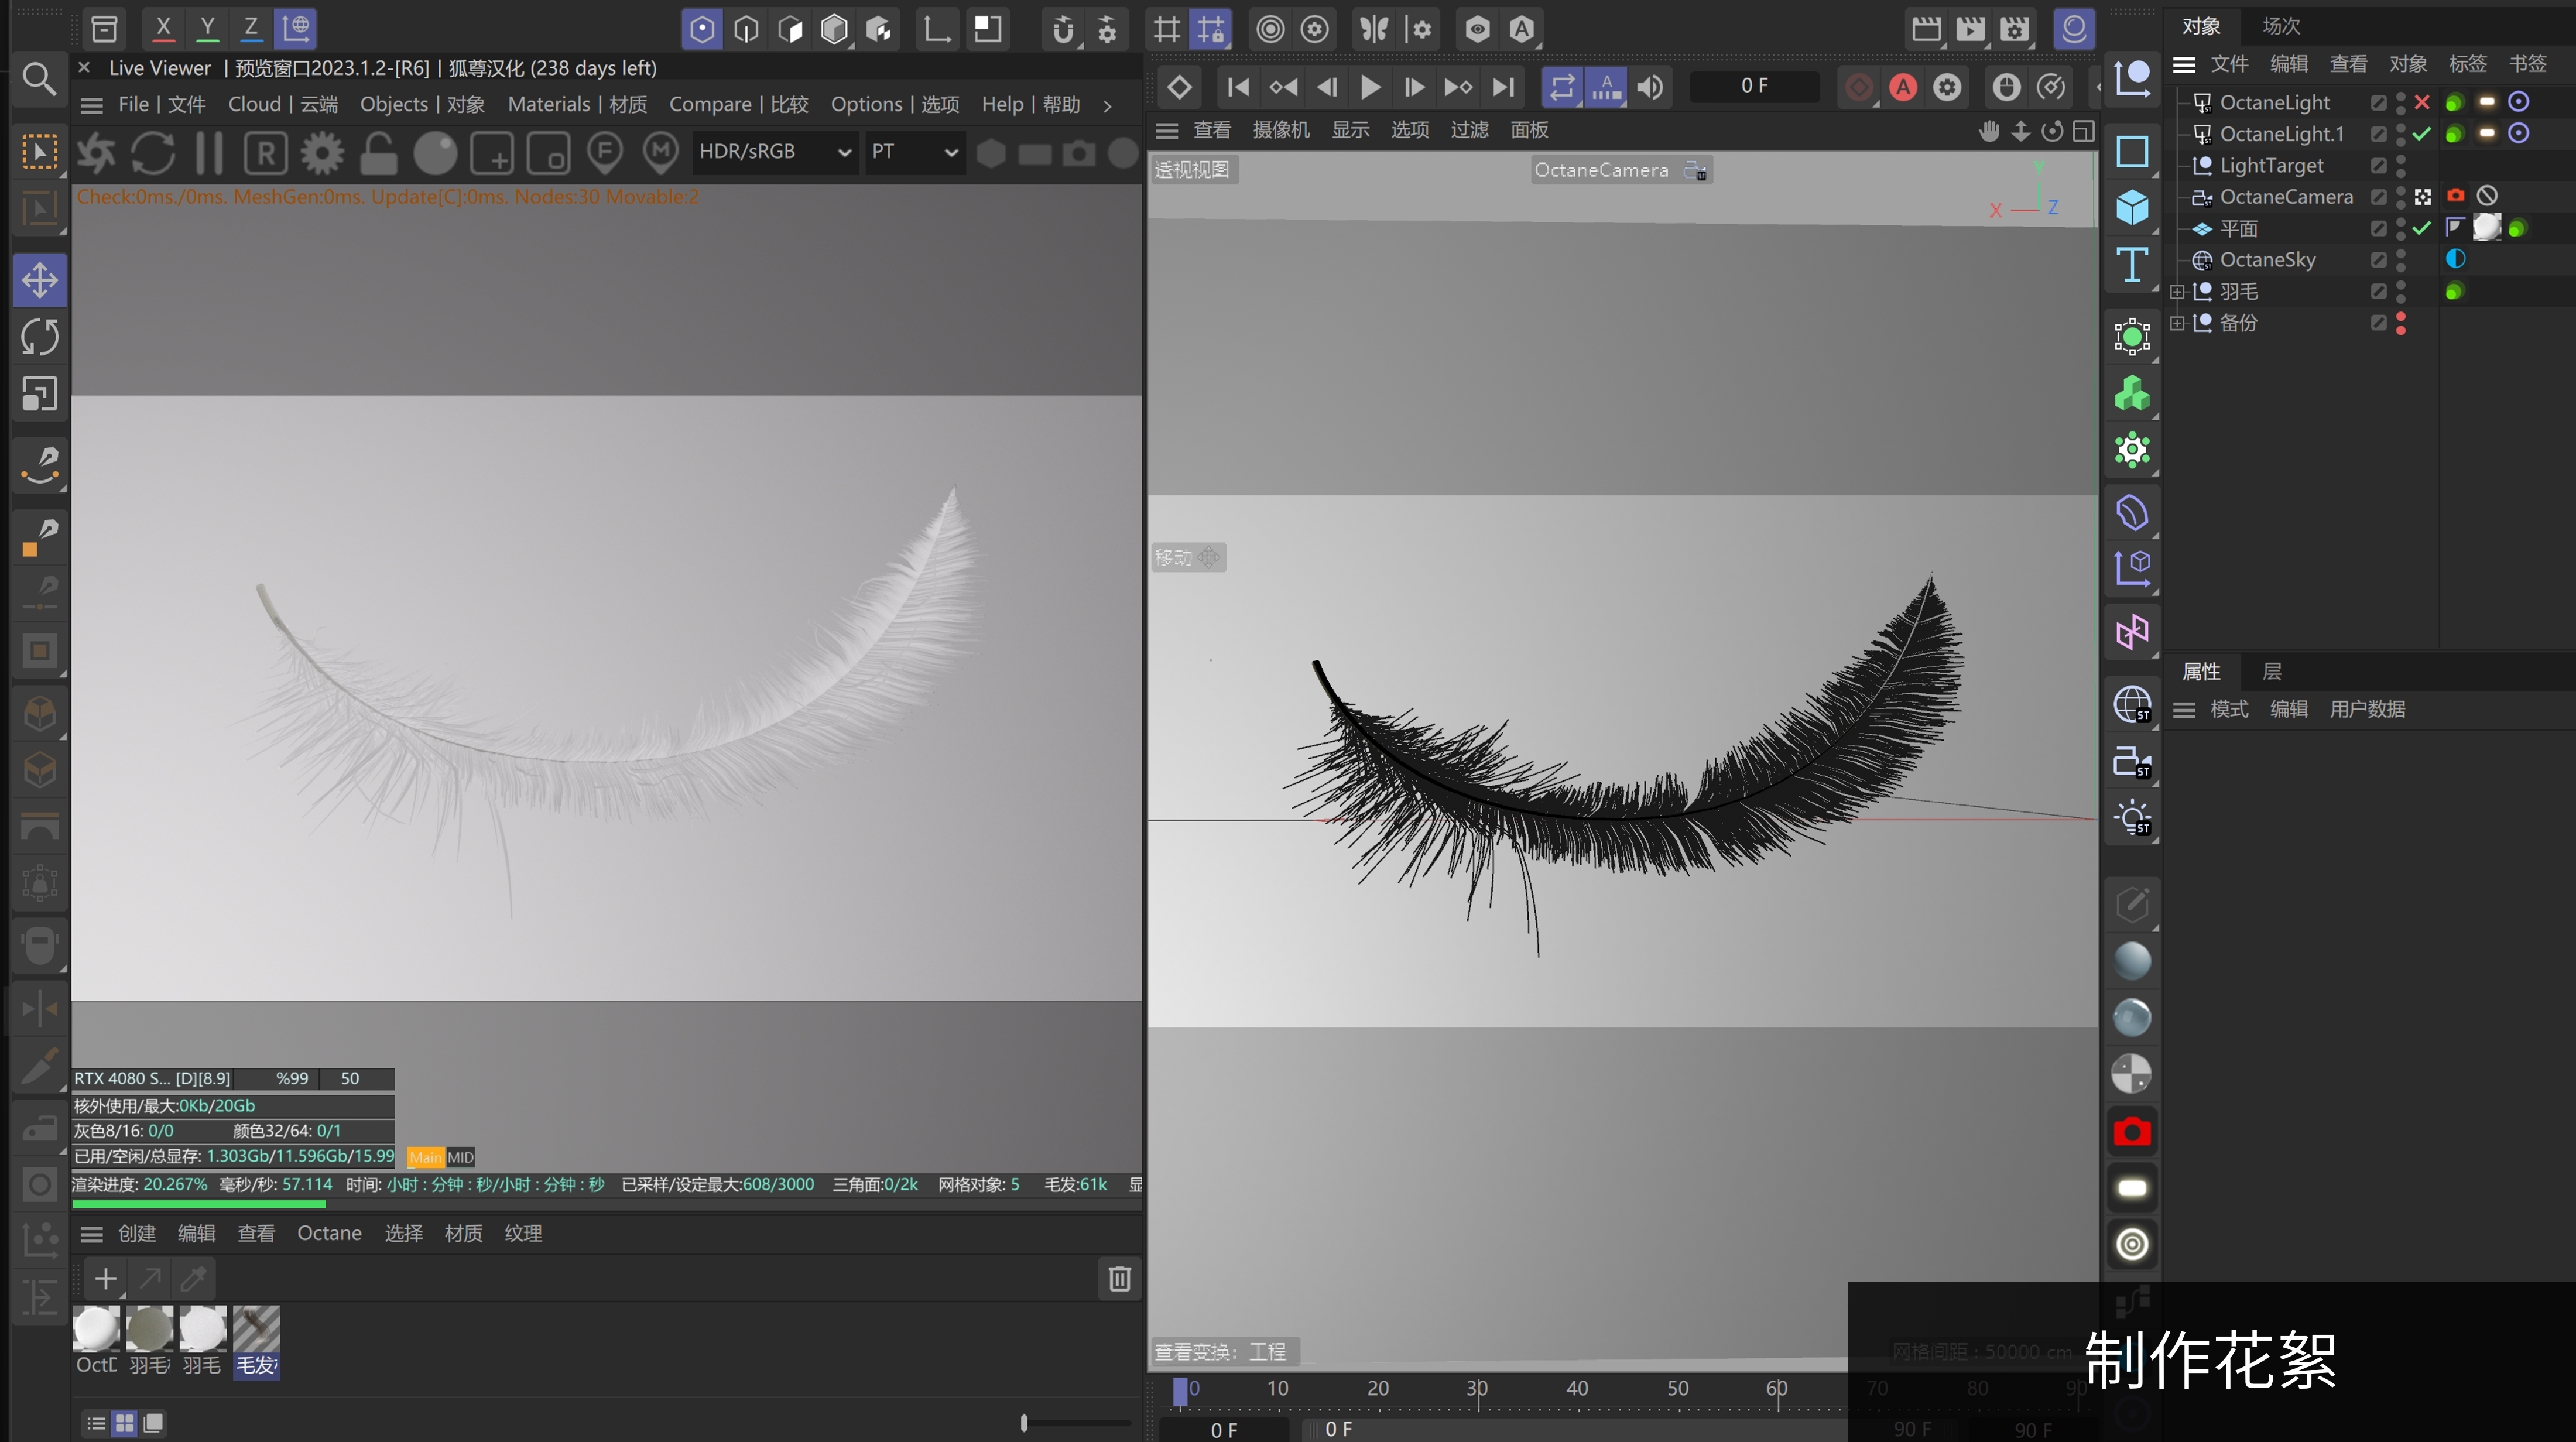Image resolution: width=2576 pixels, height=1442 pixels.
Task: Open Materials | 材质 menu
Action: [577, 105]
